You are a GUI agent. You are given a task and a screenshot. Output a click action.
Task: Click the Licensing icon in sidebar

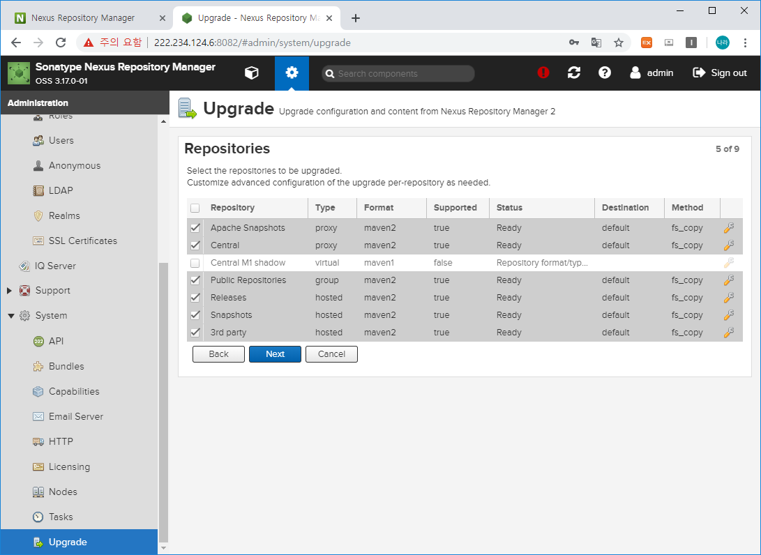pos(38,466)
